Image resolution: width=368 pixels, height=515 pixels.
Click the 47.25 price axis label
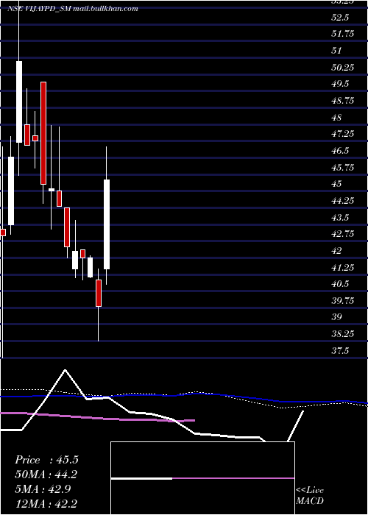pyautogui.click(x=343, y=134)
